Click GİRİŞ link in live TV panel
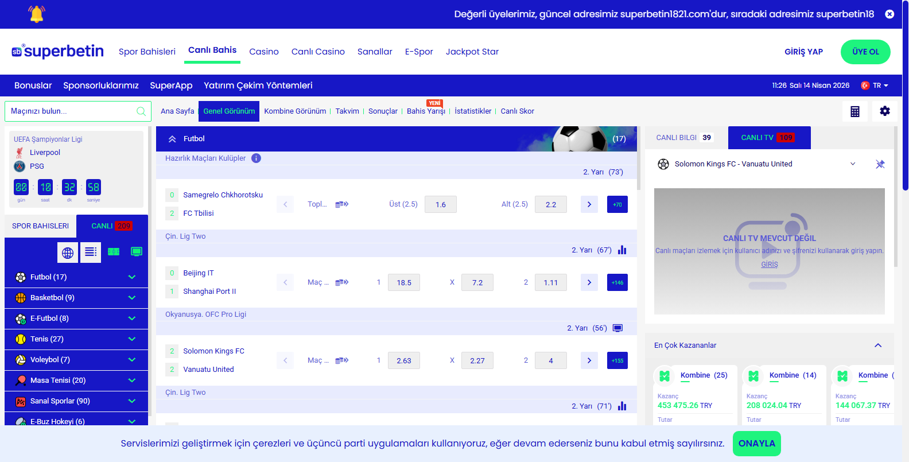This screenshot has height=462, width=909. pyautogui.click(x=770, y=265)
